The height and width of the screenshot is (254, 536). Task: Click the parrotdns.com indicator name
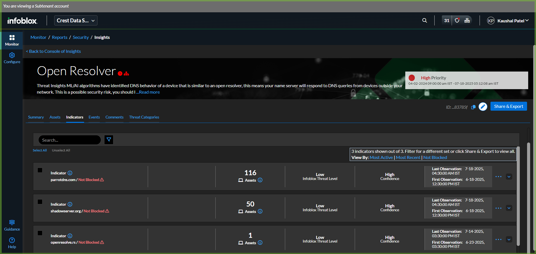tap(63, 180)
